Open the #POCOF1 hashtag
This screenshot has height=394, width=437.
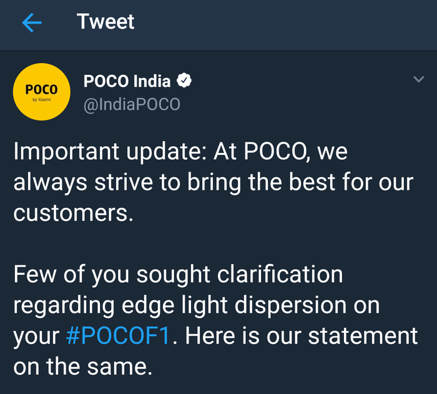(118, 335)
